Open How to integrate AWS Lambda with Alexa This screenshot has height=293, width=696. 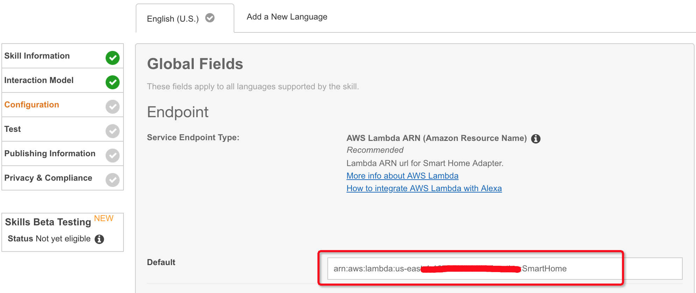(424, 188)
